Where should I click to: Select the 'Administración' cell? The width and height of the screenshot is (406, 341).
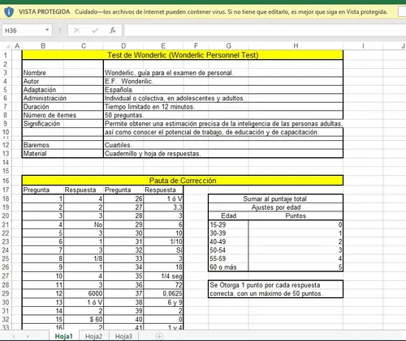pyautogui.click(x=43, y=98)
